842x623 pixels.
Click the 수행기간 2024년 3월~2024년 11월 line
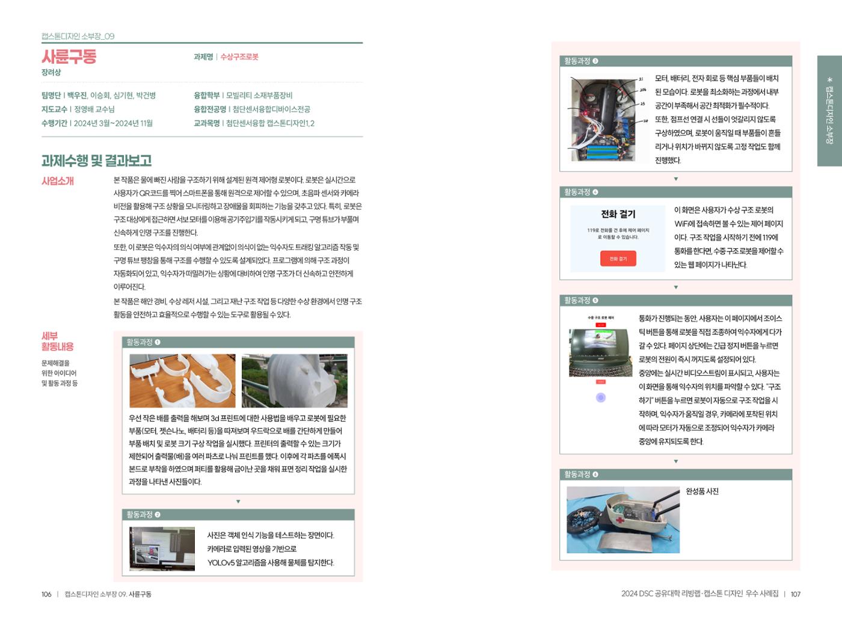[x=97, y=123]
